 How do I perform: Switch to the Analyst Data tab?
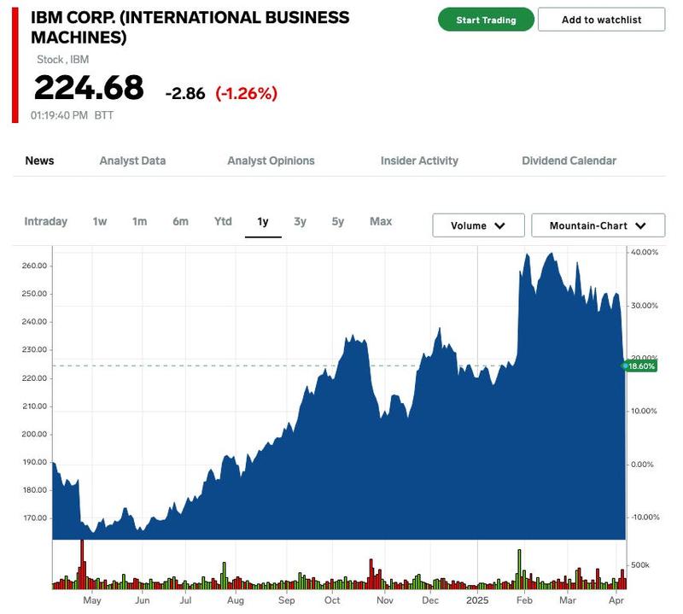click(x=132, y=161)
